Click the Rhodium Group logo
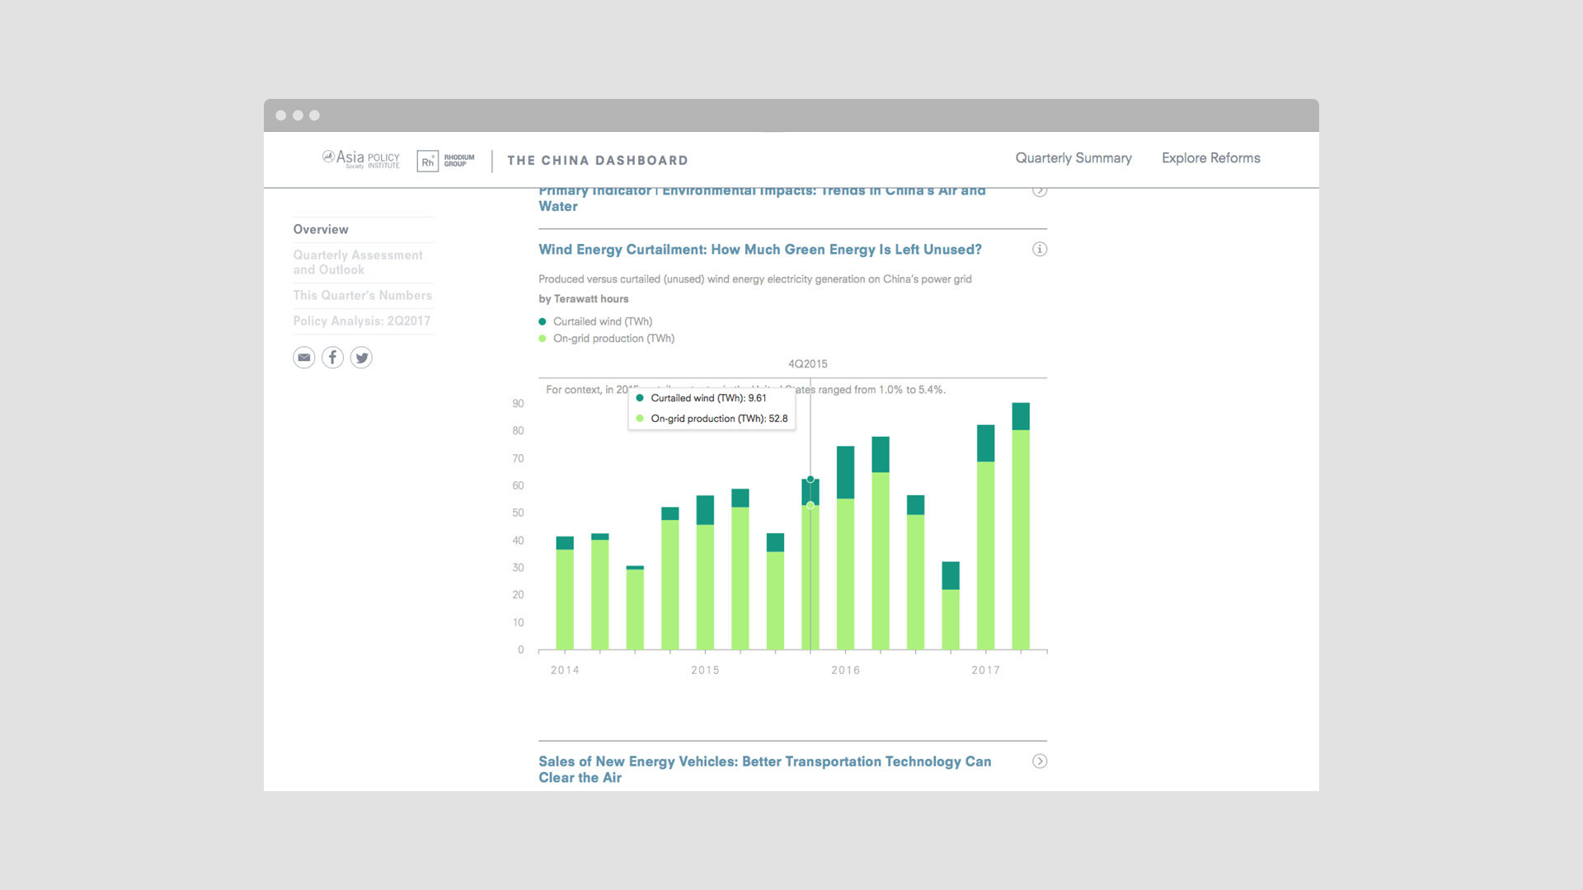The height and width of the screenshot is (890, 1583). (x=446, y=161)
